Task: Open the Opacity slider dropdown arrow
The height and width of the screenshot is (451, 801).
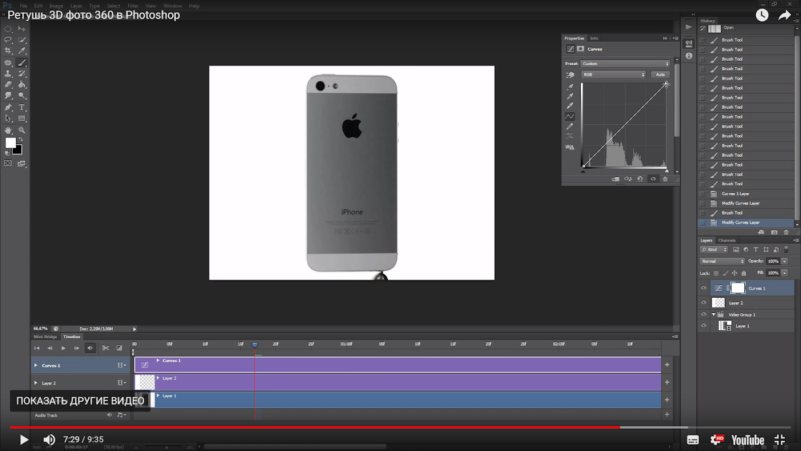Action: coord(784,261)
